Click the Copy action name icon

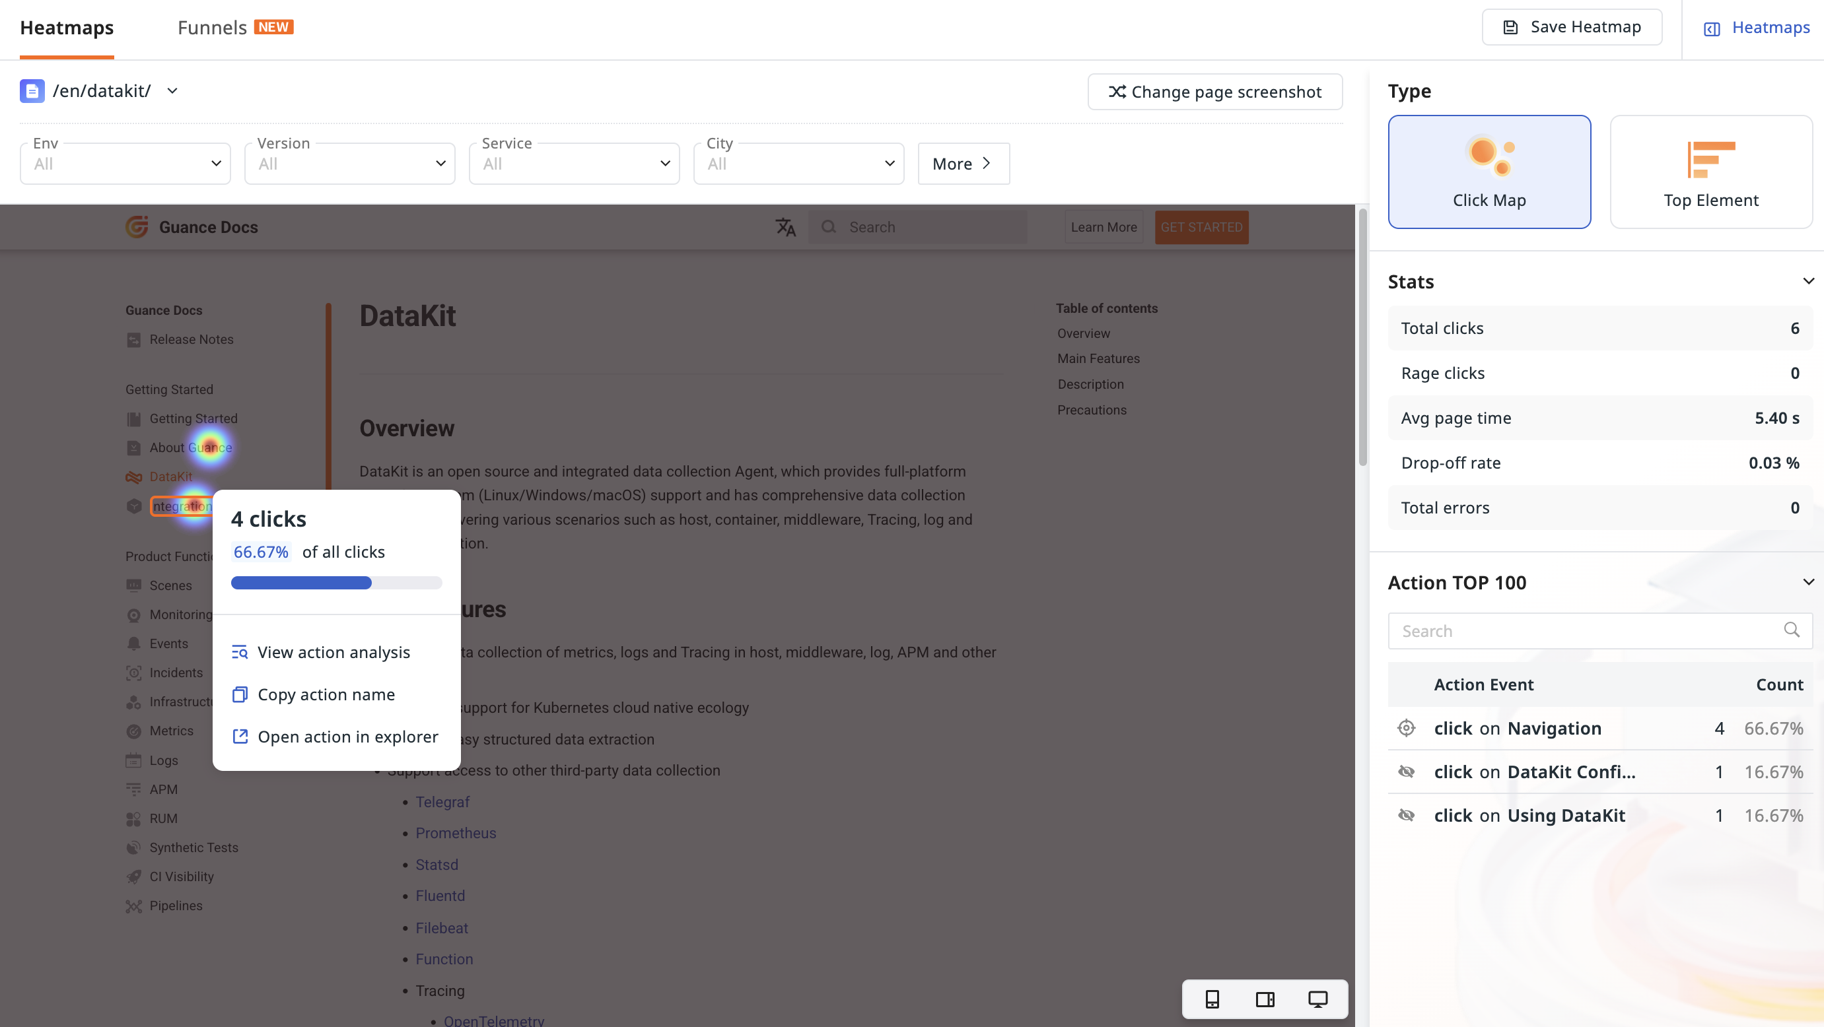click(x=240, y=694)
